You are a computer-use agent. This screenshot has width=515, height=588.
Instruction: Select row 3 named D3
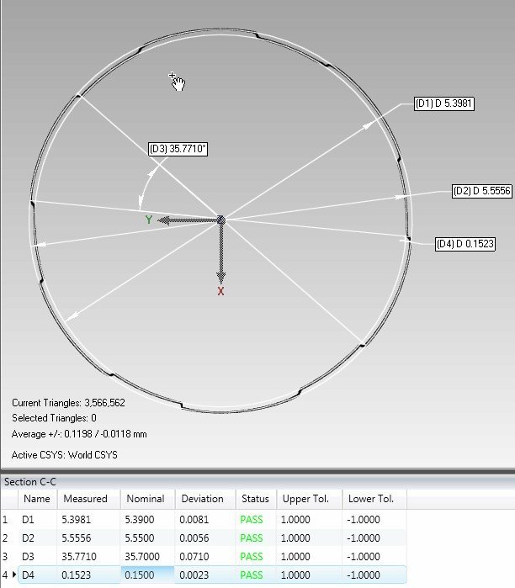(x=203, y=557)
